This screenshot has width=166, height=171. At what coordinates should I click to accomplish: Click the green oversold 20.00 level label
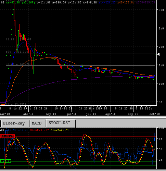(5, 161)
